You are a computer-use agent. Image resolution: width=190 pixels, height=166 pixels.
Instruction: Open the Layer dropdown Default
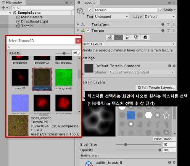coord(160,16)
